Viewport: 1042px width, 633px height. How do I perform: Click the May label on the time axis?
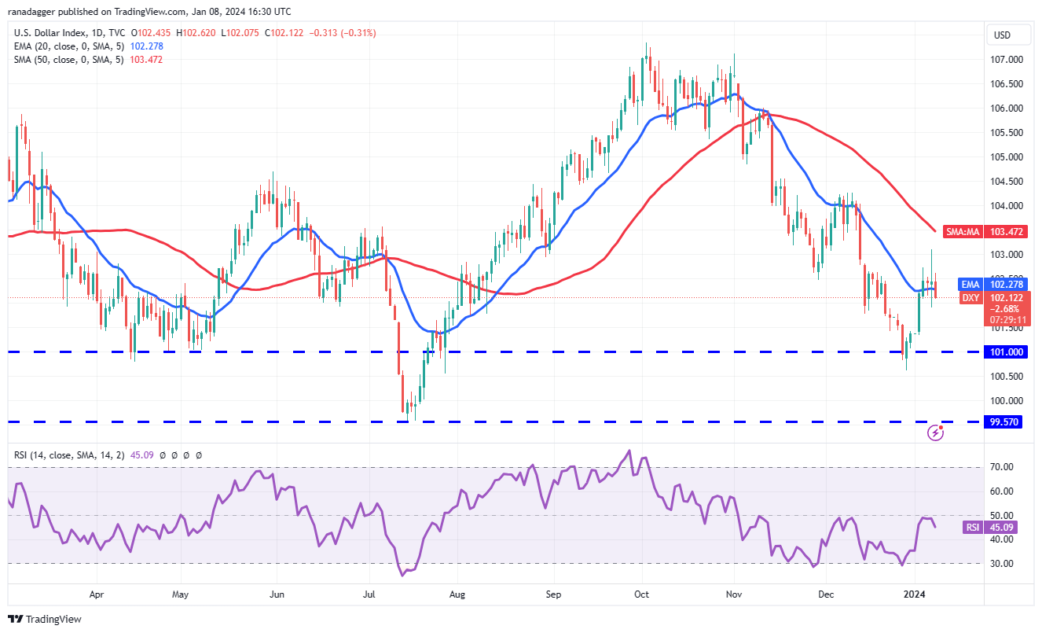click(x=181, y=595)
